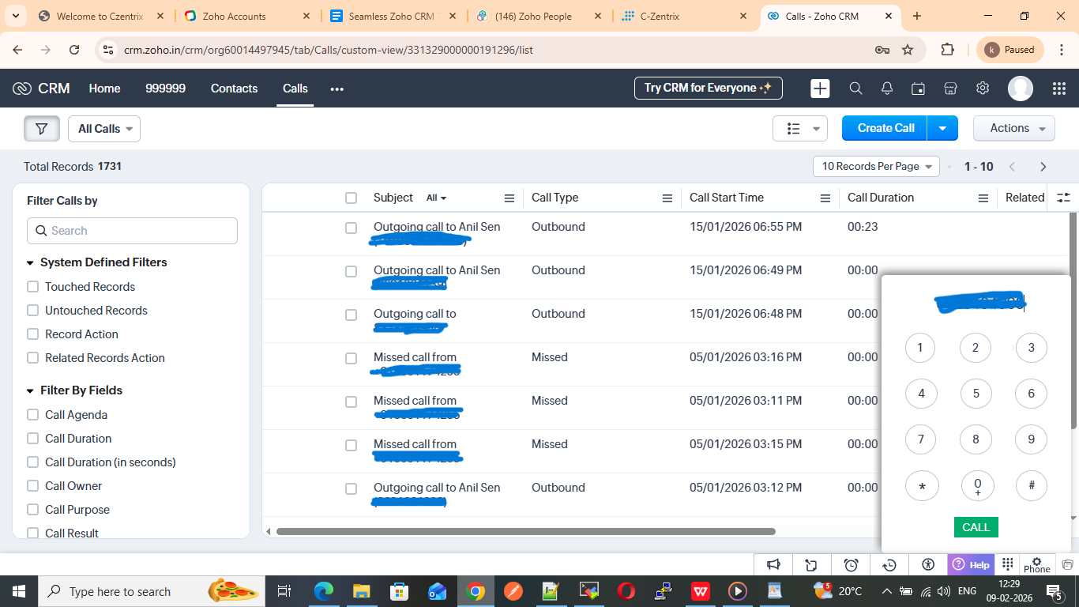Screen dimensions: 1079x607
Task: Check the Call Duration filter checkbox
Action: [x=33, y=439]
